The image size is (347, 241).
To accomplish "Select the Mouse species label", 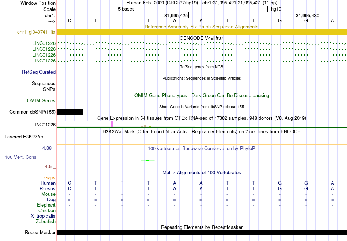I will coord(48,194).
